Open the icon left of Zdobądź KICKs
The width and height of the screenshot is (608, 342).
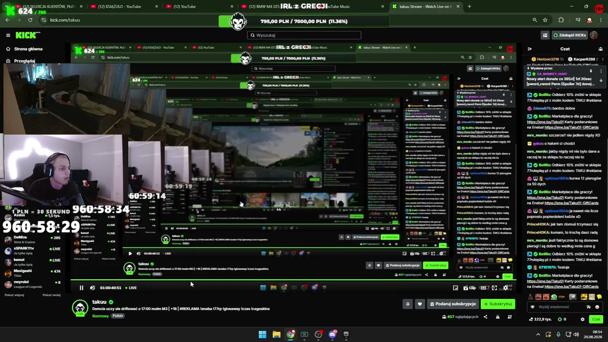pyautogui.click(x=545, y=35)
